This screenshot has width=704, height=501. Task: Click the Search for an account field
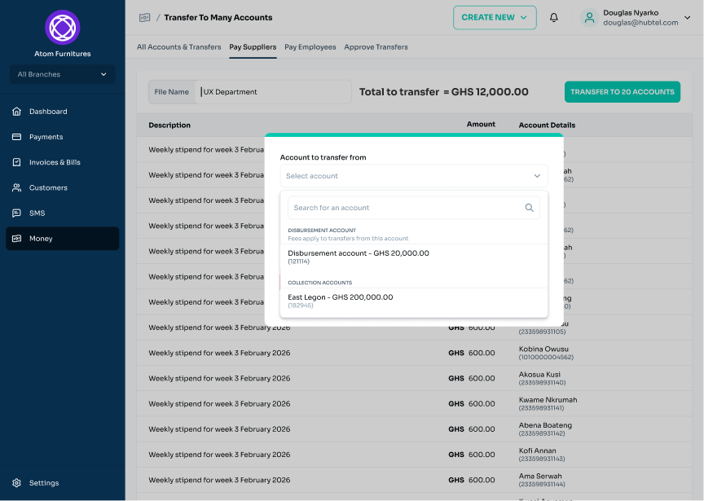(403, 208)
